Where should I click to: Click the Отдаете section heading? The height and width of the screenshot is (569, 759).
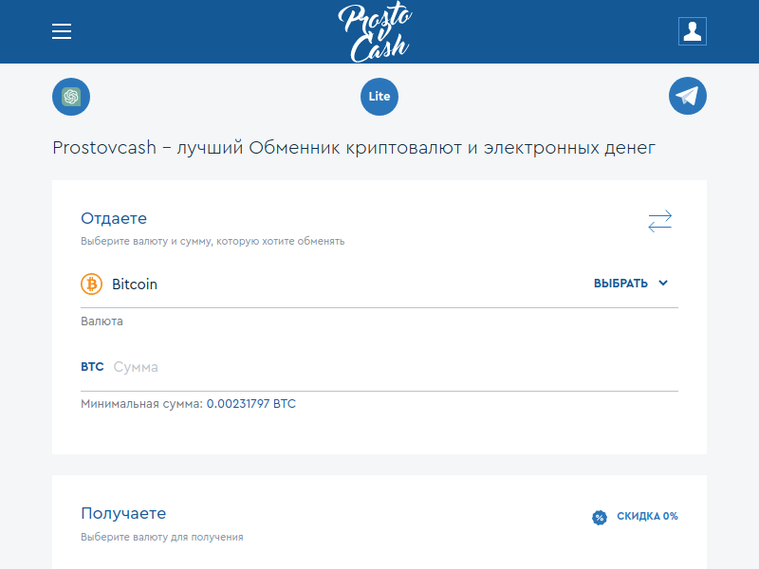(114, 218)
